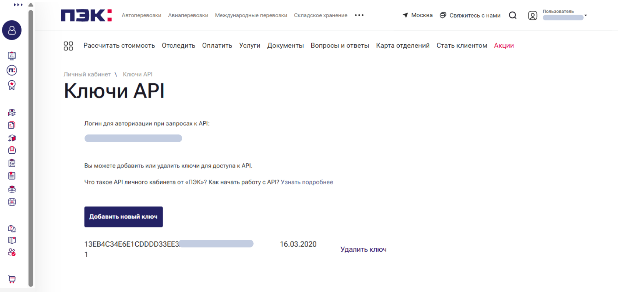Select Москва city location selector
This screenshot has height=292, width=618.
(417, 15)
